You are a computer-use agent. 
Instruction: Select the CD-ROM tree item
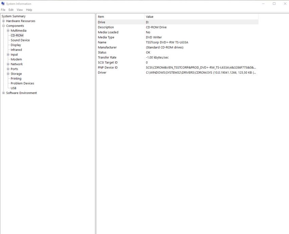click(x=17, y=35)
